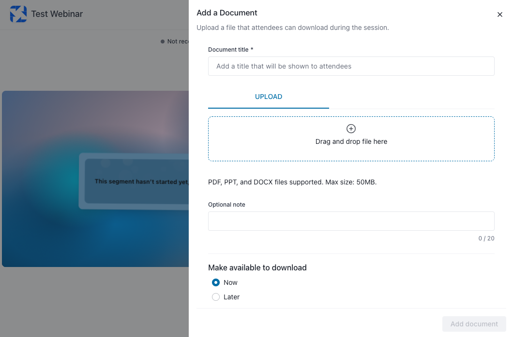The width and height of the screenshot is (513, 337).
Task: Click the Test Webinar title text
Action: 57,14
